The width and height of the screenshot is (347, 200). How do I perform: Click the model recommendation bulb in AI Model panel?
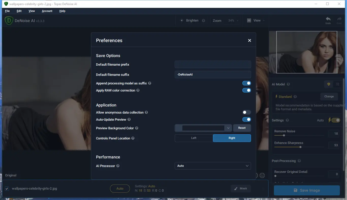[328, 84]
